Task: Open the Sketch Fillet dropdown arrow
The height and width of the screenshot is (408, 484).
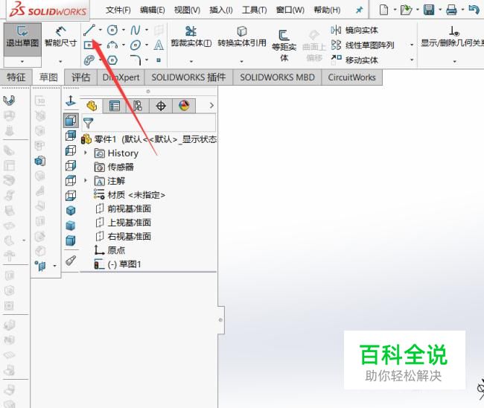Action: click(147, 60)
